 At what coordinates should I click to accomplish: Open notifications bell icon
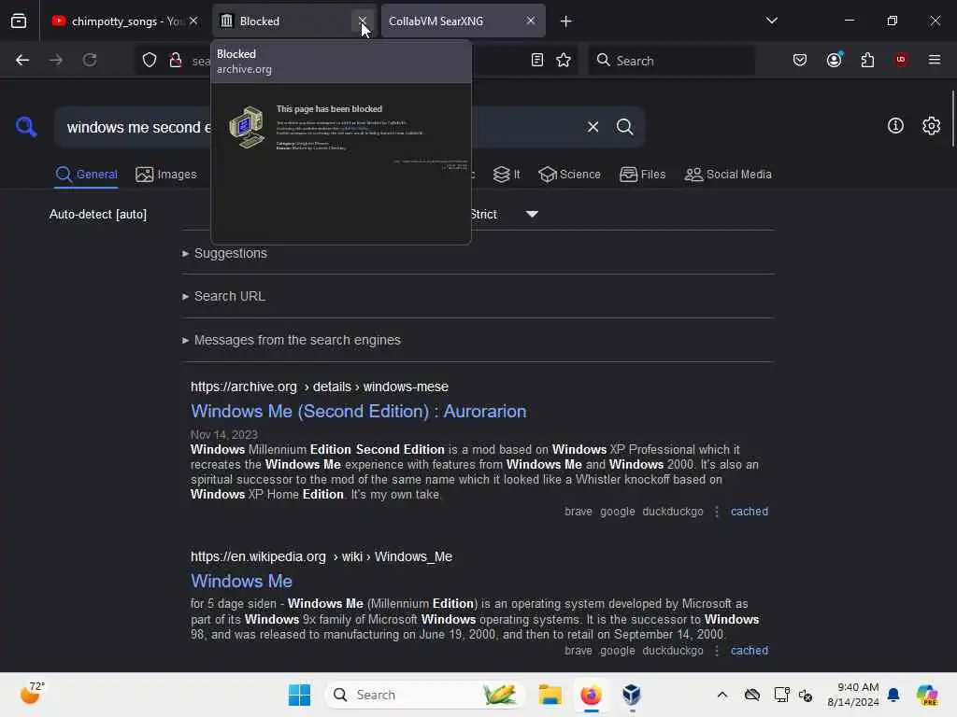click(x=893, y=695)
